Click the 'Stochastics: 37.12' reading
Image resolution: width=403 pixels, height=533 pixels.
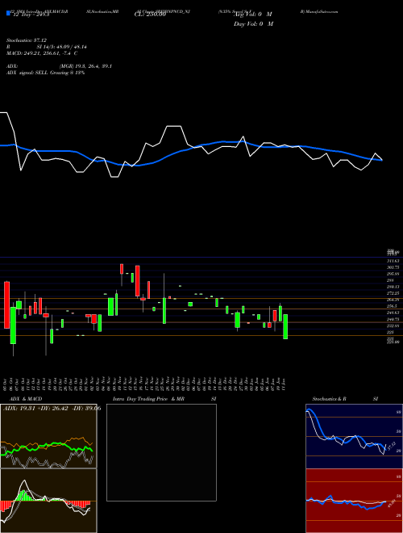point(26,40)
